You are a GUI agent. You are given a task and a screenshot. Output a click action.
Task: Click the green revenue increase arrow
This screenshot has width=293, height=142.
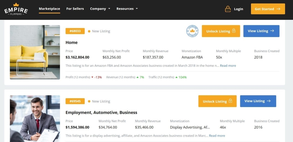[x=137, y=77]
